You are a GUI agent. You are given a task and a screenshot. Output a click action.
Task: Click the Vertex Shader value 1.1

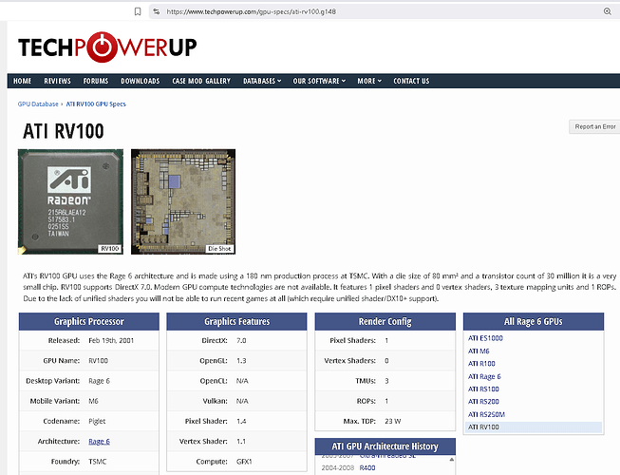(241, 442)
